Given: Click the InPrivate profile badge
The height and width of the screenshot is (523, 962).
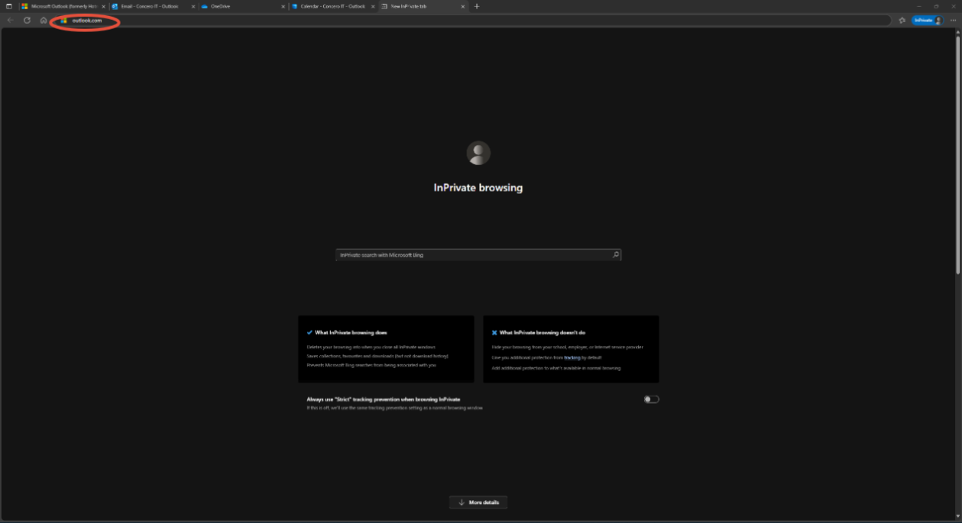Looking at the screenshot, I should pyautogui.click(x=928, y=21).
